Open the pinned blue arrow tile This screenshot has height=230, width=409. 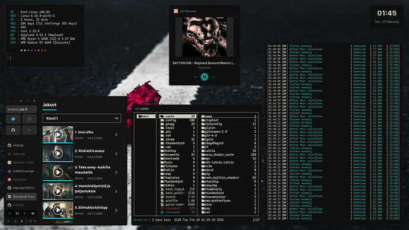click(30, 130)
